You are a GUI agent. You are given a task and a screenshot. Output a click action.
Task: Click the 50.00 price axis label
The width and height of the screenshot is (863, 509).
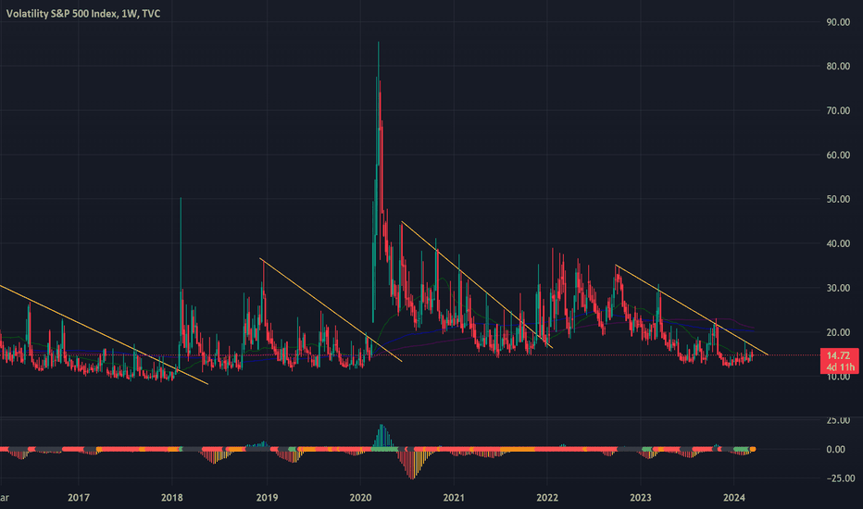[838, 199]
